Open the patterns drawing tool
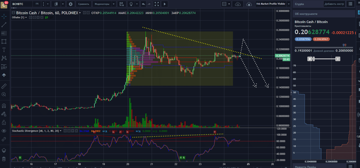Image resolution: width=360 pixels, height=168 pixels. coord(4,58)
